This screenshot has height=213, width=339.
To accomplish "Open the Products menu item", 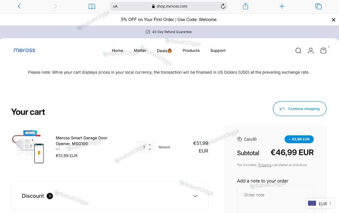I will point(191,50).
